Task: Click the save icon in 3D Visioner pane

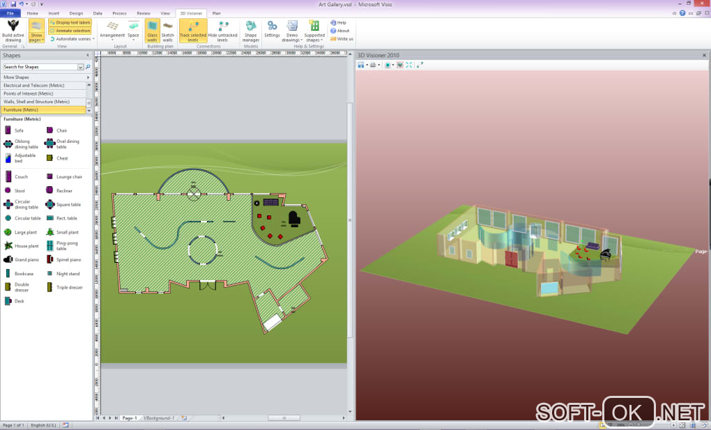Action: pyautogui.click(x=361, y=65)
